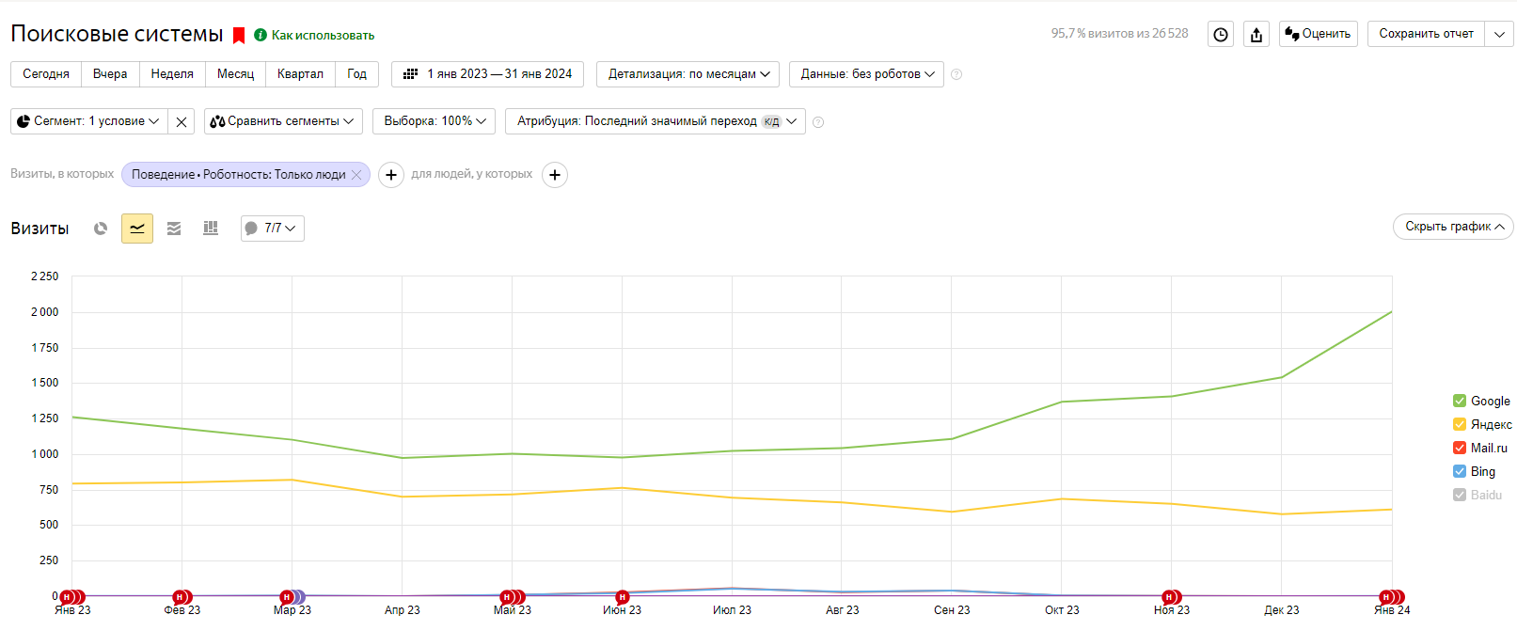The height and width of the screenshot is (631, 1517).
Task: Click the Сохранить отчет button
Action: pyautogui.click(x=1426, y=34)
